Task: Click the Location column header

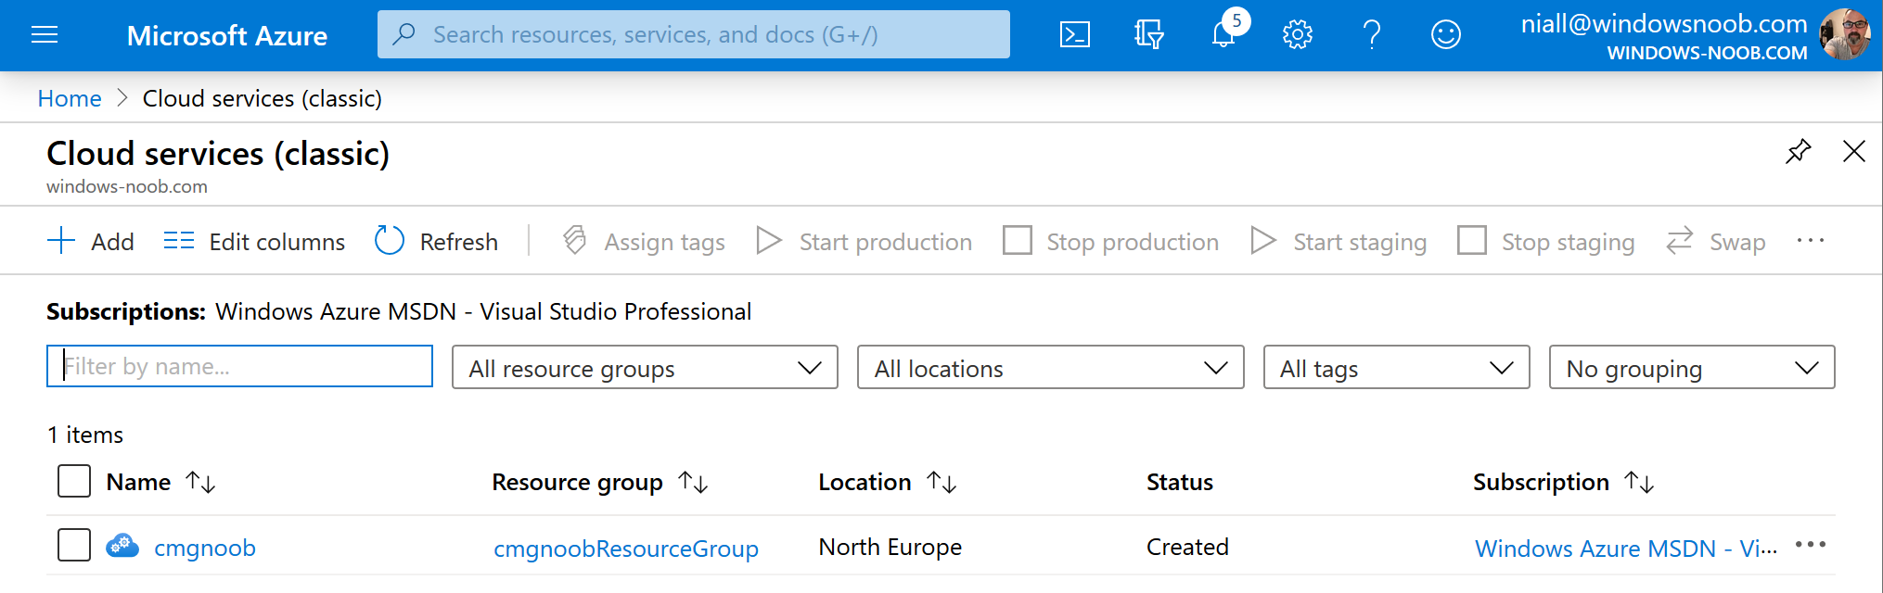Action: (x=865, y=482)
